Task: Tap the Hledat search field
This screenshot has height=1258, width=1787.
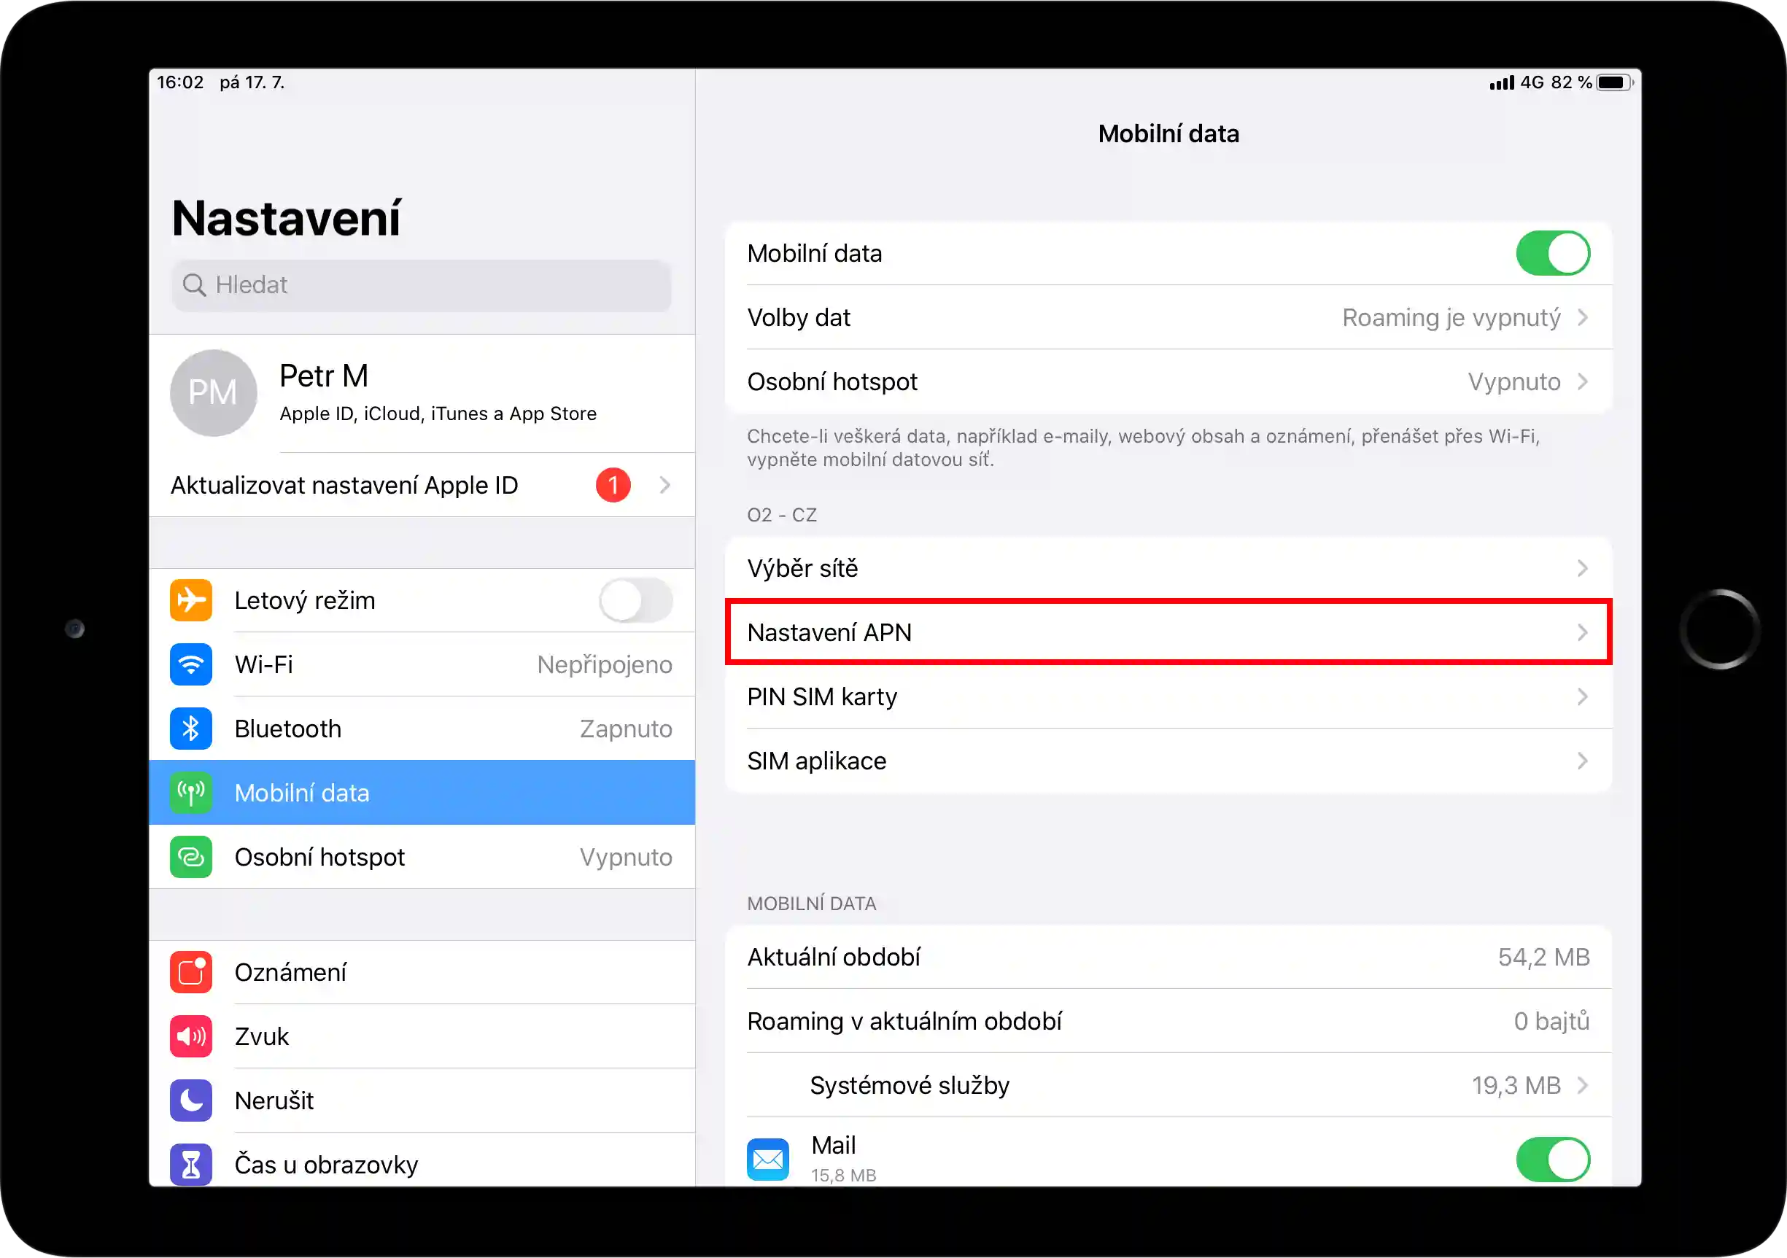Action: point(420,284)
